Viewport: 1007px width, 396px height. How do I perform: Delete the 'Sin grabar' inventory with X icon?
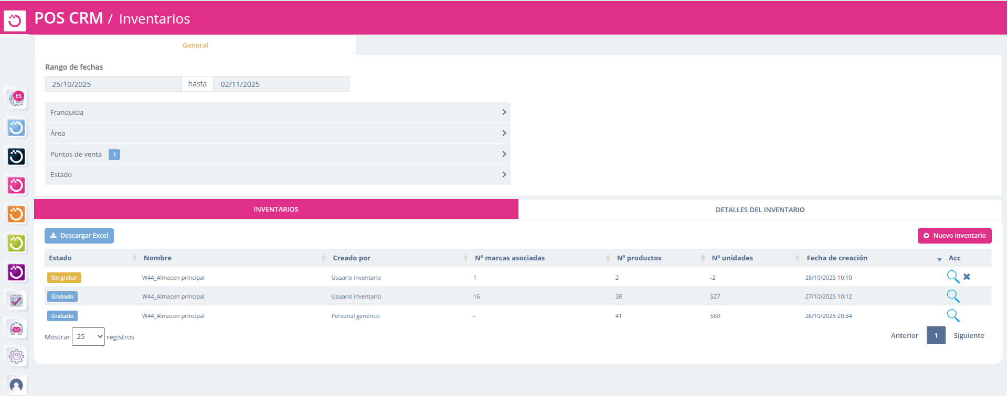pyautogui.click(x=967, y=277)
